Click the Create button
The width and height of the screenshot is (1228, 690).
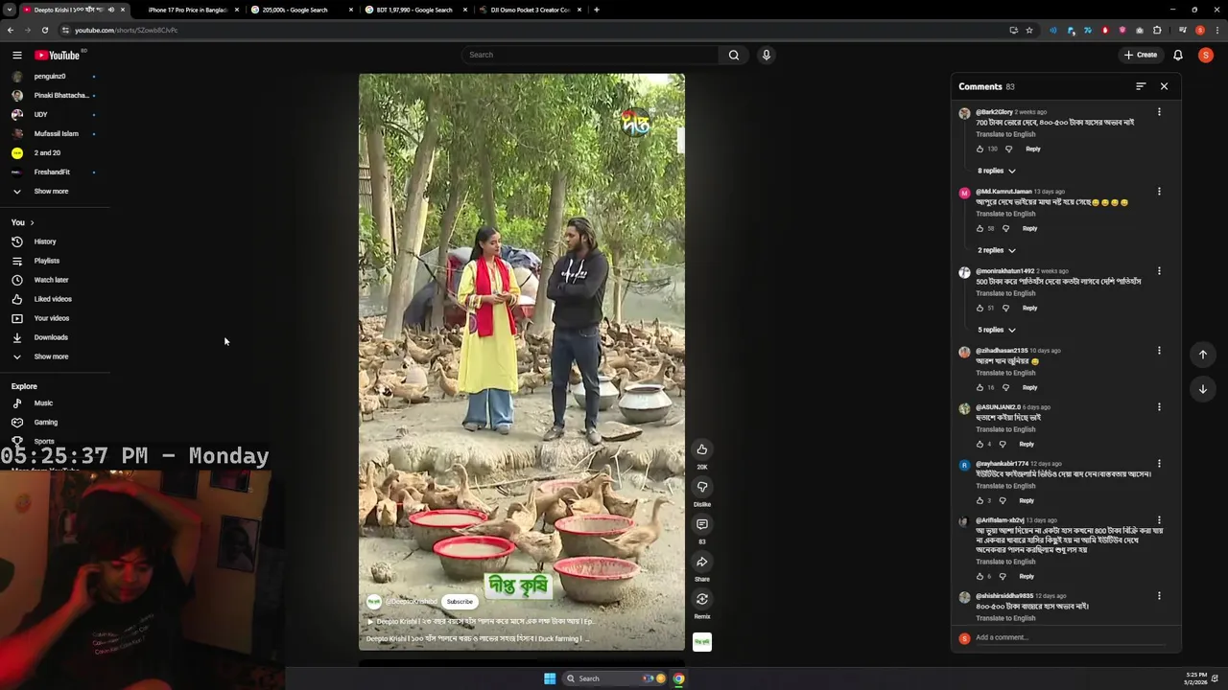1142,56
